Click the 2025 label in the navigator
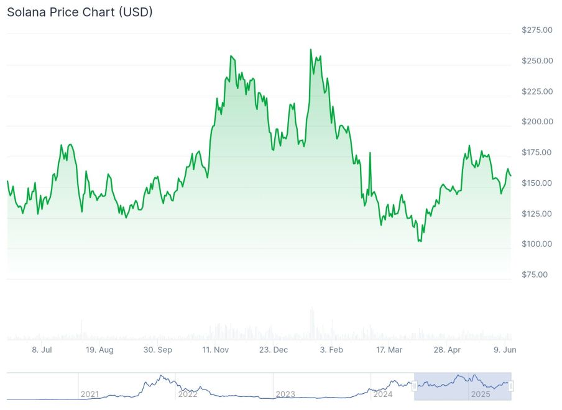562x410 pixels. pos(480,394)
